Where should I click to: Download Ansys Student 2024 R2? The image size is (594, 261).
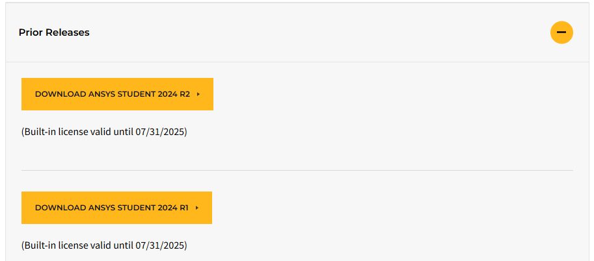tap(117, 94)
